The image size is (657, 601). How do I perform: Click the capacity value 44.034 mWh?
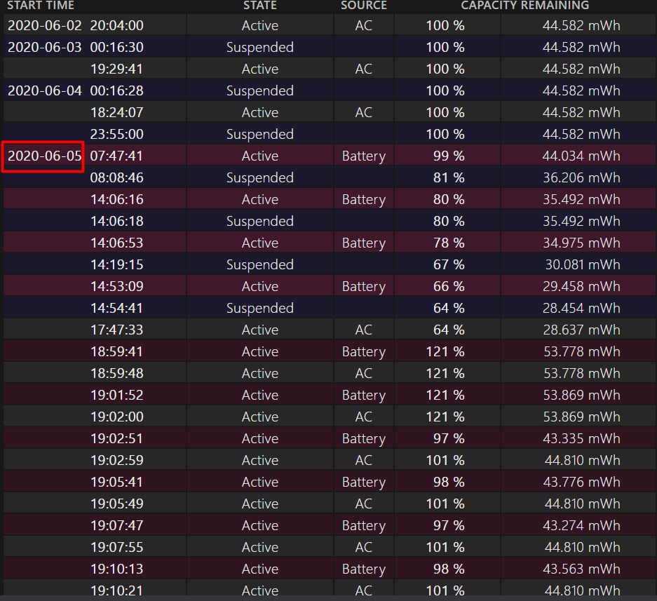[x=581, y=156]
